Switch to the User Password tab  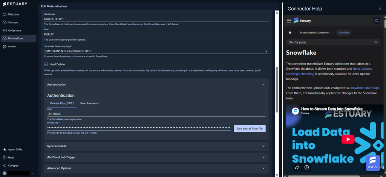pos(90,104)
